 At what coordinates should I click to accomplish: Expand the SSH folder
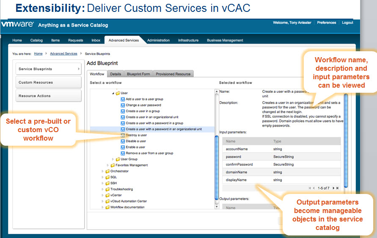(x=103, y=183)
